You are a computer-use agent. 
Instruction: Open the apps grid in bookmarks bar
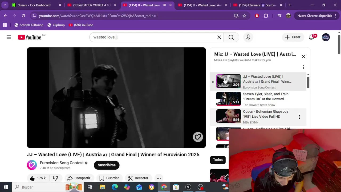click(x=5, y=25)
